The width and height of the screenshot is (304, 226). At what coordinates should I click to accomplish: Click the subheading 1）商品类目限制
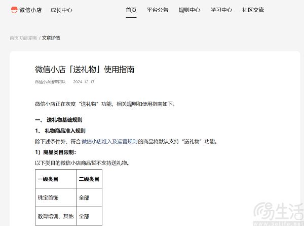tap(55, 152)
